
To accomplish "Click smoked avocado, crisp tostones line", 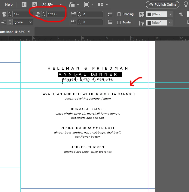I will (87, 152).
